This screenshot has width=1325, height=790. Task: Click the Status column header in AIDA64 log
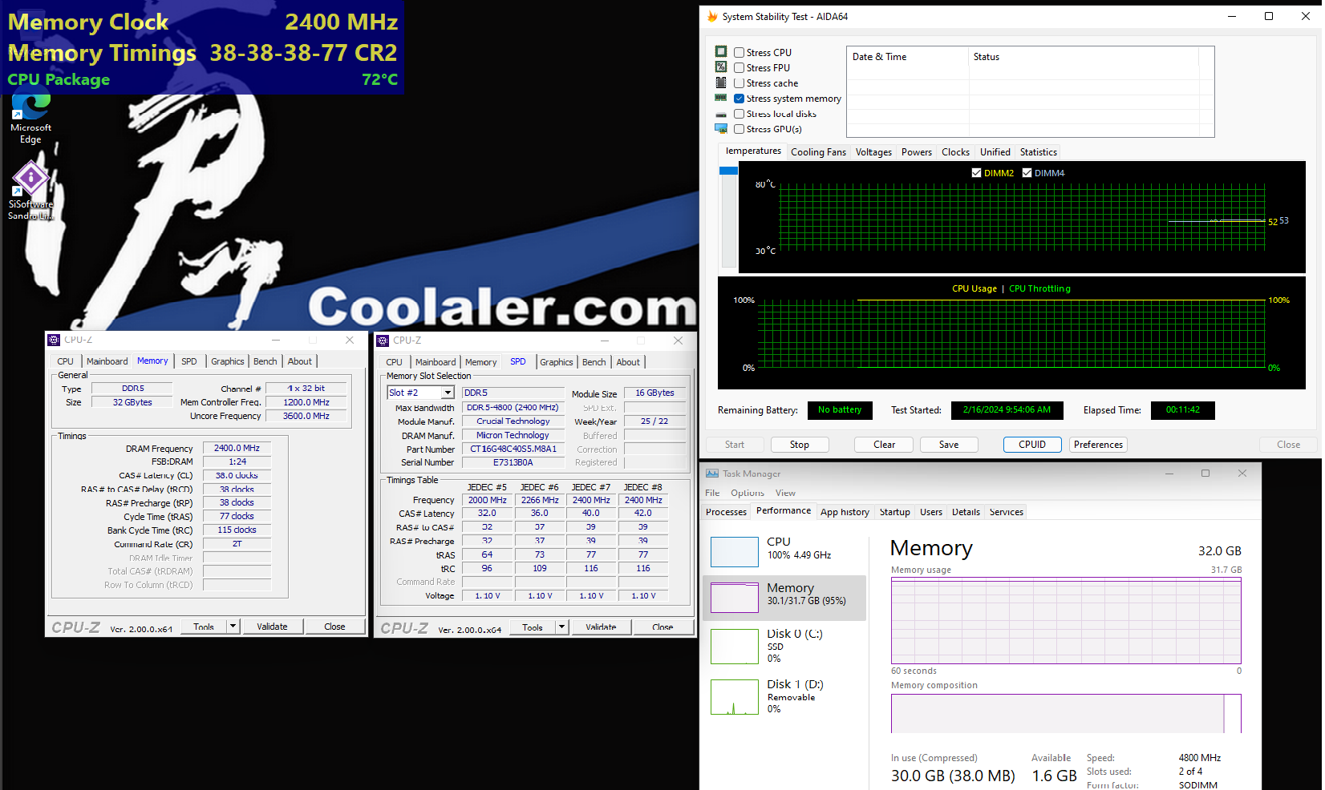pyautogui.click(x=1084, y=57)
